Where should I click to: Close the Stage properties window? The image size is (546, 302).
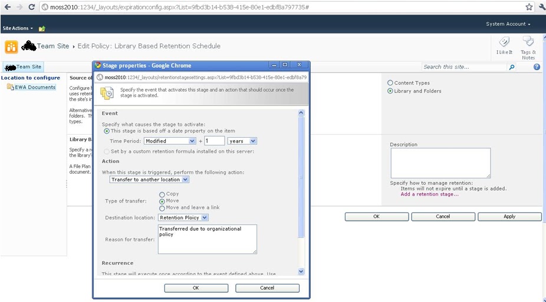[x=299, y=65]
